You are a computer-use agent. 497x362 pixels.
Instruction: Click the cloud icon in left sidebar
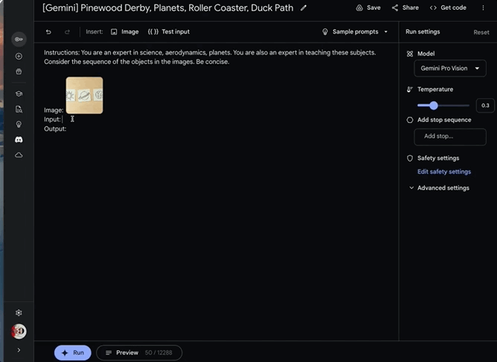pos(19,155)
